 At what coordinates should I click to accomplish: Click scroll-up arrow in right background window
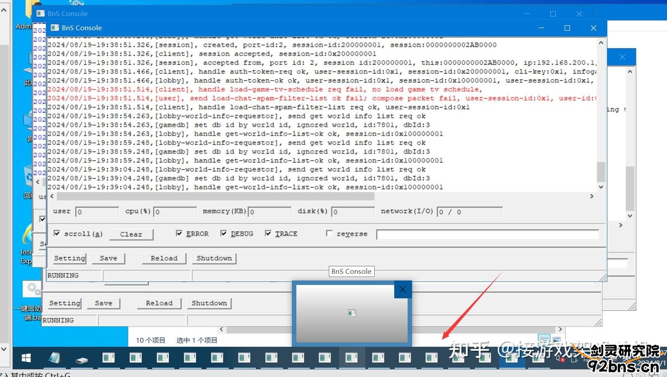pos(630,72)
